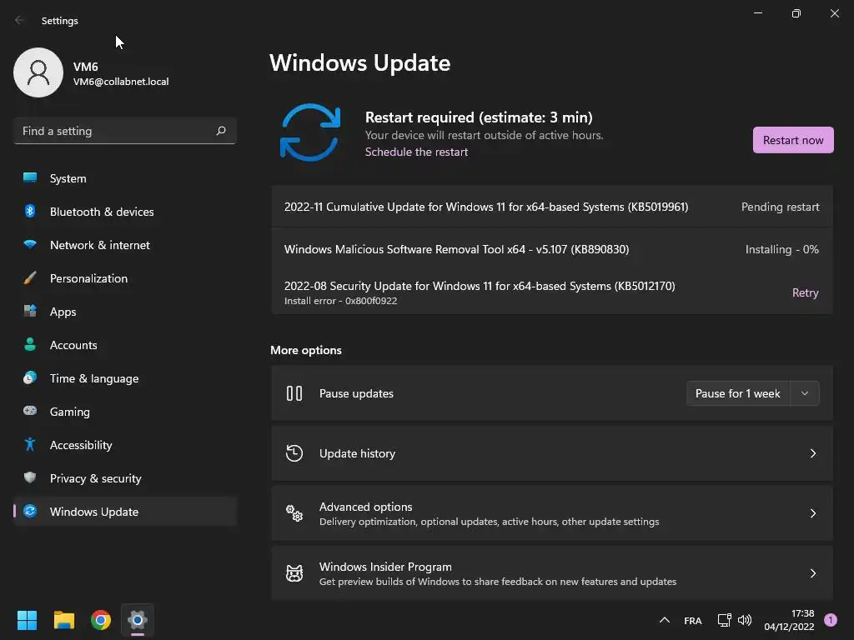
Task: Go to the Time & language section
Action: tap(94, 378)
